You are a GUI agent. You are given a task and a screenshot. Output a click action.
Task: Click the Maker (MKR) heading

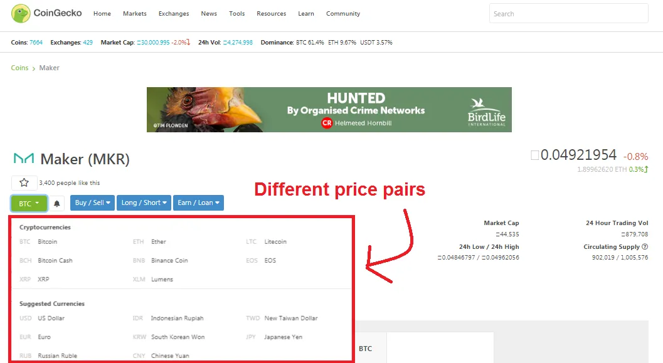(85, 159)
